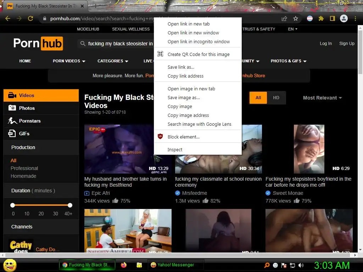
Task: Close the active browser tab
Action: (x=82, y=6)
